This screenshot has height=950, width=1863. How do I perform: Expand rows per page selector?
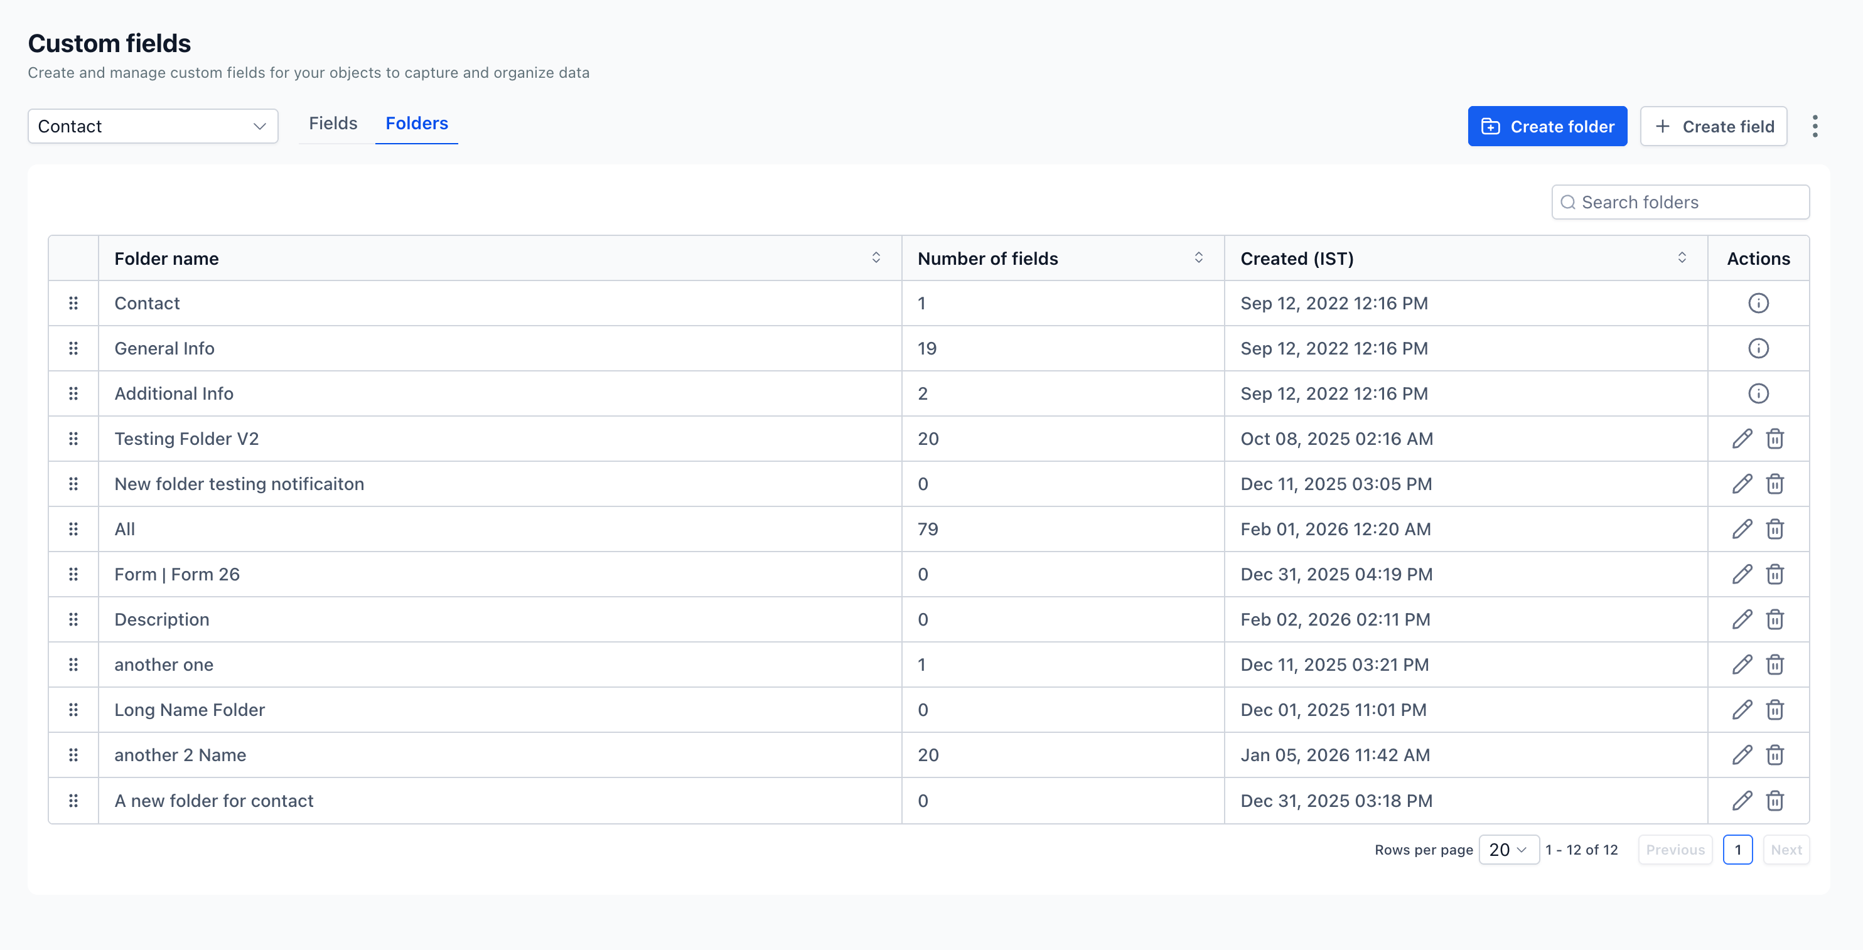click(1508, 850)
